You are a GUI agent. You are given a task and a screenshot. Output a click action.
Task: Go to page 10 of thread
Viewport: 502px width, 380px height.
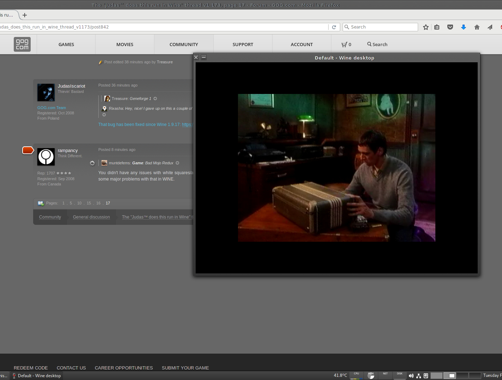click(79, 203)
